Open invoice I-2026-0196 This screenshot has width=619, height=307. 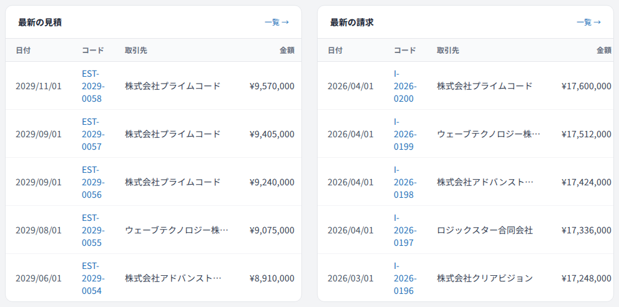coord(405,278)
